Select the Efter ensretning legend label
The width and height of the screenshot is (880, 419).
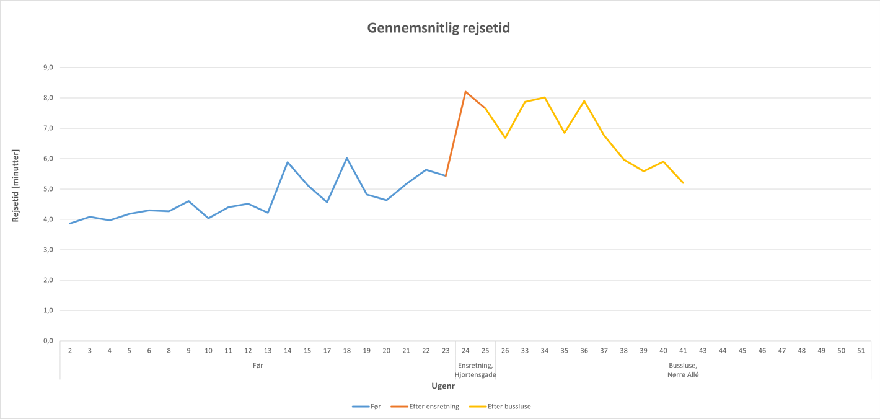pos(434,407)
